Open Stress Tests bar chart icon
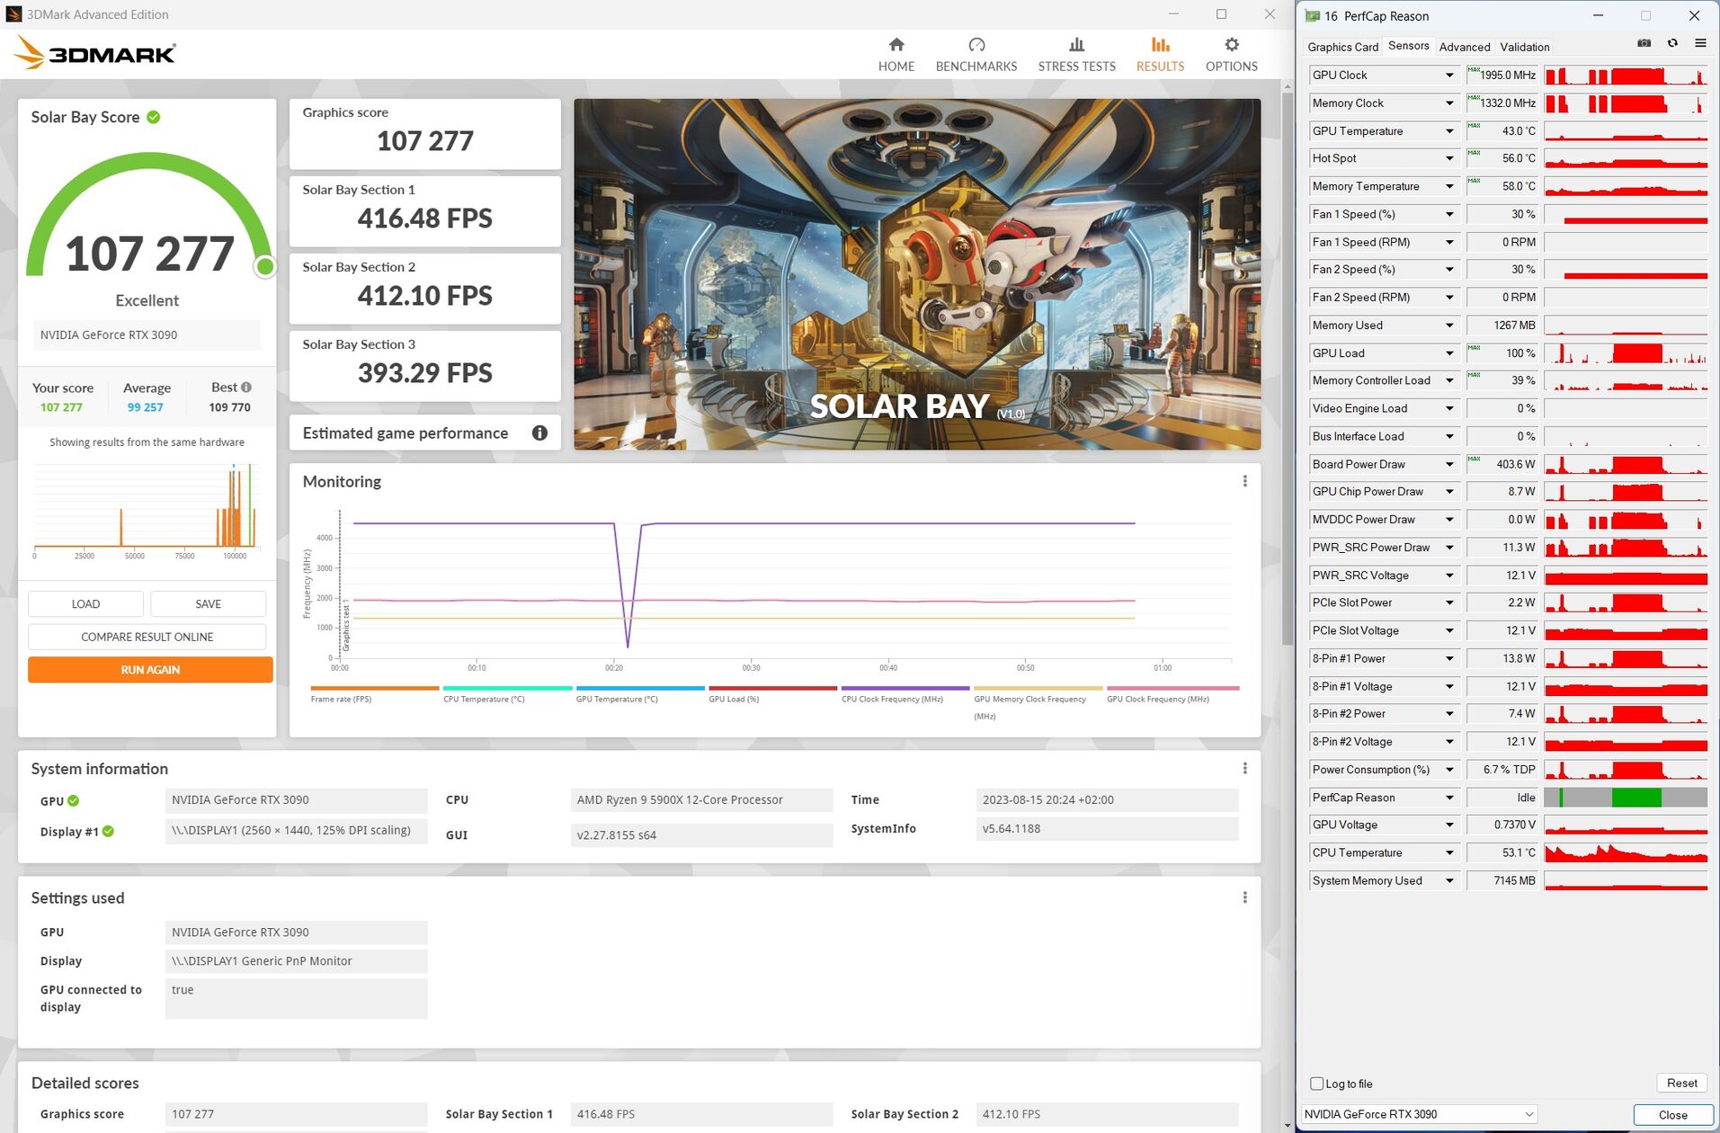 (1076, 44)
